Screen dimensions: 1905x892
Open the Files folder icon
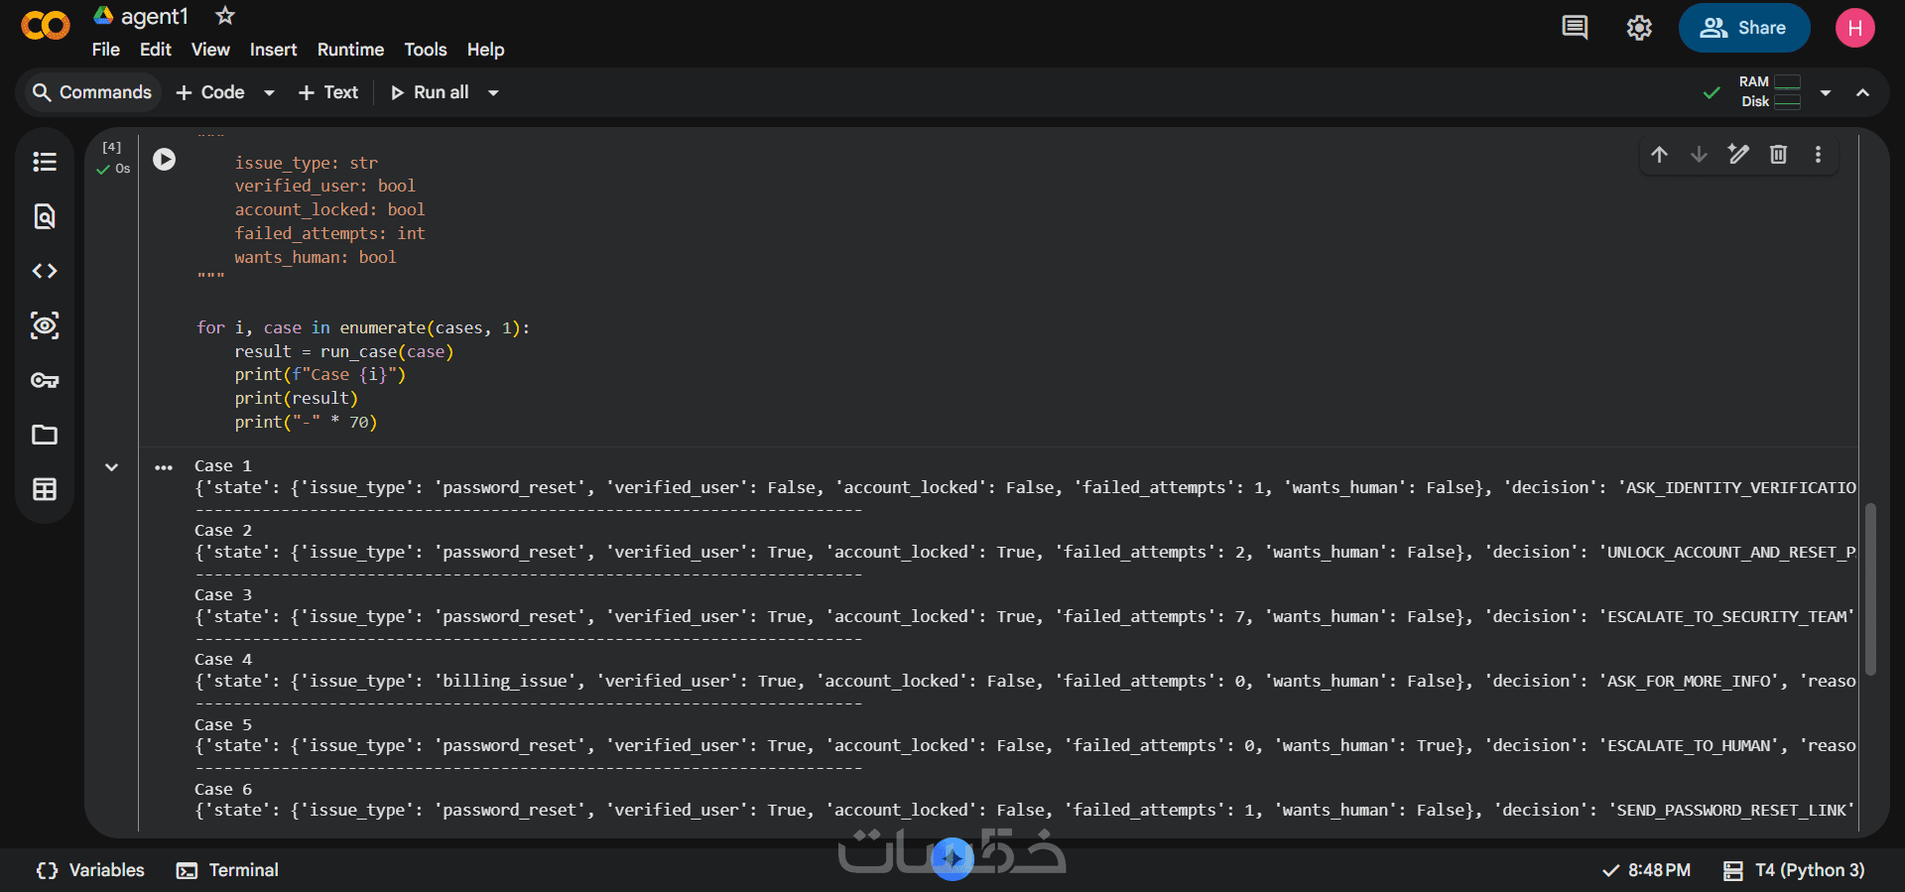point(45,435)
